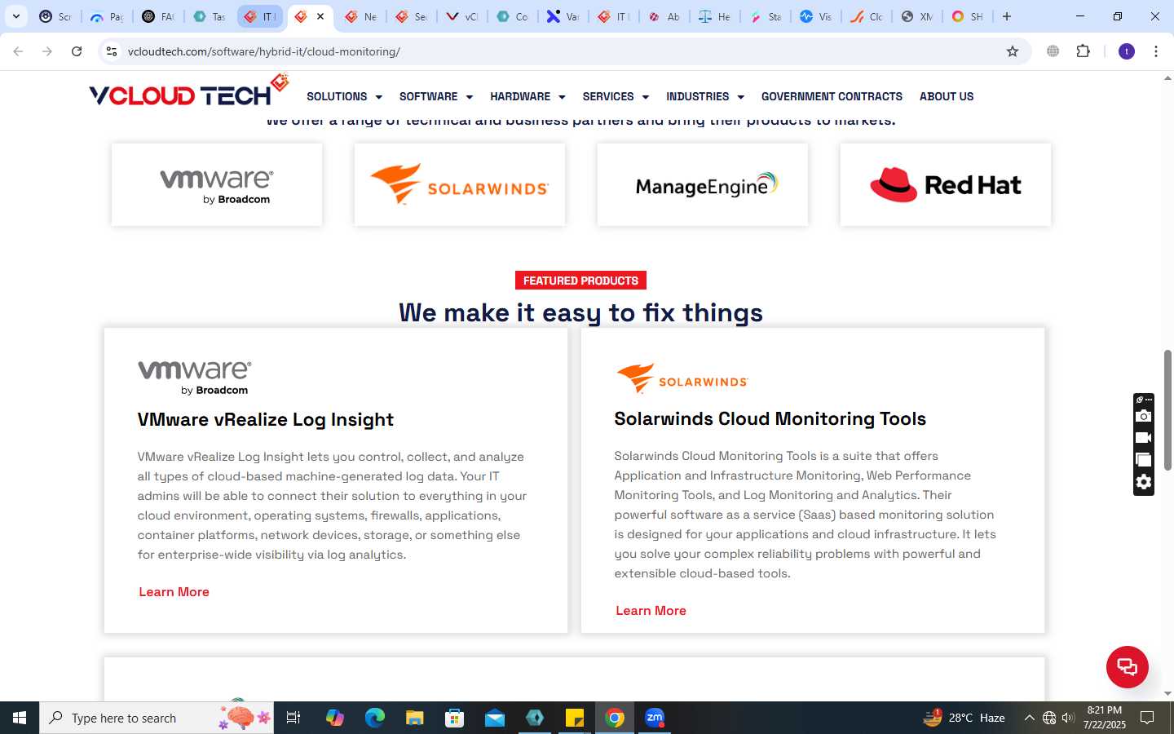
Task: Switch to the He browser tab
Action: tap(714, 16)
